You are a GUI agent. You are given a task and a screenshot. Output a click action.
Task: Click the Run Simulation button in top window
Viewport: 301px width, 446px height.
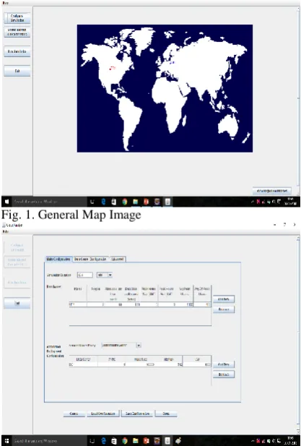tap(17, 51)
